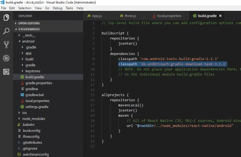Click git icon beside .gitattributes
Screen dimensions: 241x157
coord(19,142)
